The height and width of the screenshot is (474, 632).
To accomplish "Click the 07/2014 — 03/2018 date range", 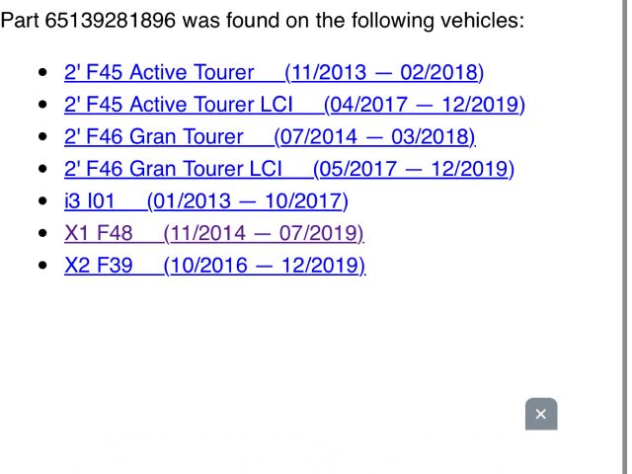I will [374, 136].
